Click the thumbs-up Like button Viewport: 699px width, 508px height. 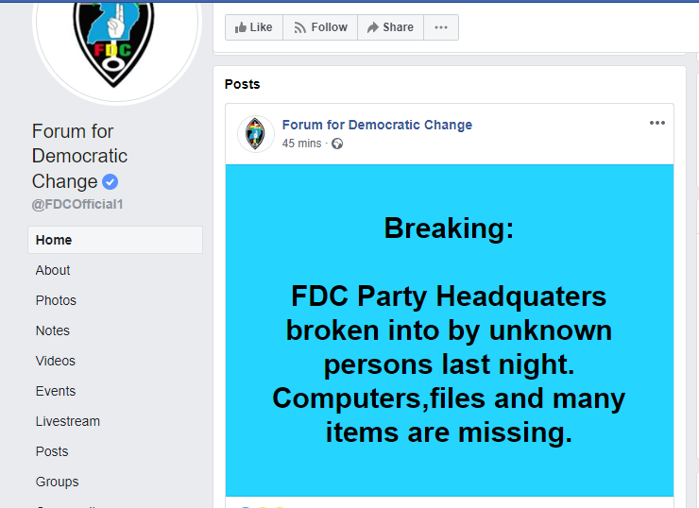254,27
